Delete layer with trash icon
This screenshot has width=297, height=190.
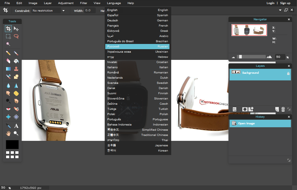pos(283,109)
